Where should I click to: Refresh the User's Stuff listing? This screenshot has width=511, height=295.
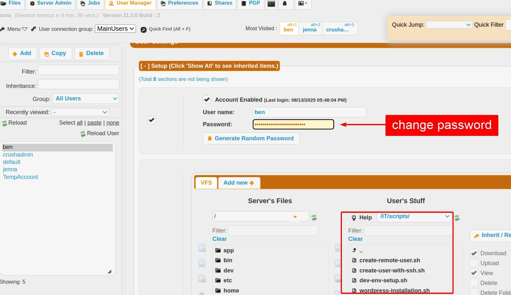click(x=457, y=218)
